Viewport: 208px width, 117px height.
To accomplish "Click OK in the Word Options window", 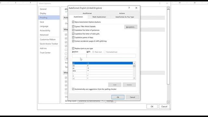I will (x=152, y=106).
